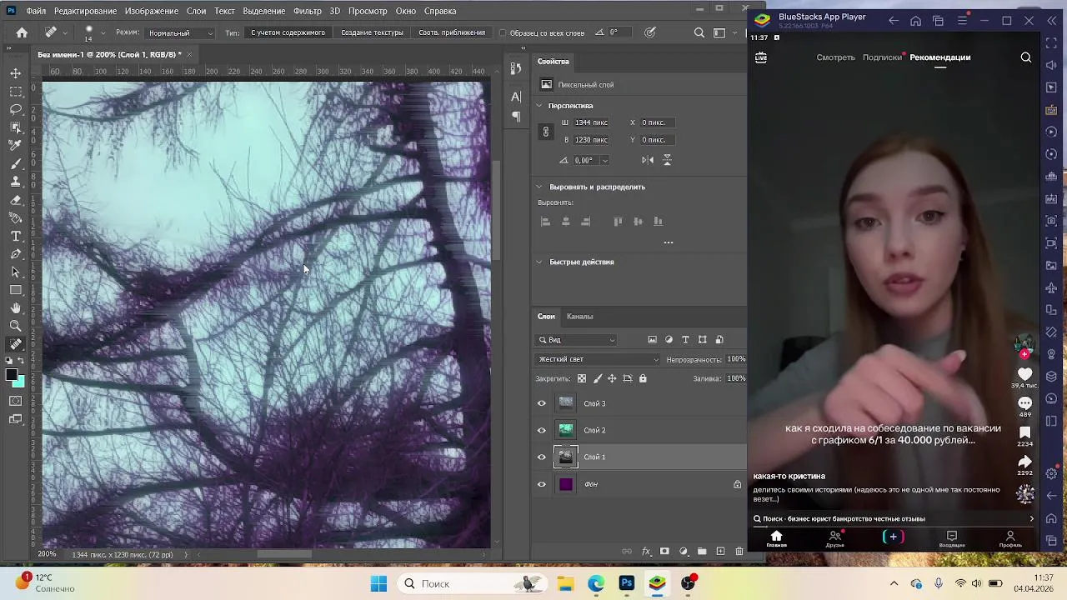The image size is (1067, 600).
Task: Open blend mode dropdown Жесткий свет
Action: [598, 359]
